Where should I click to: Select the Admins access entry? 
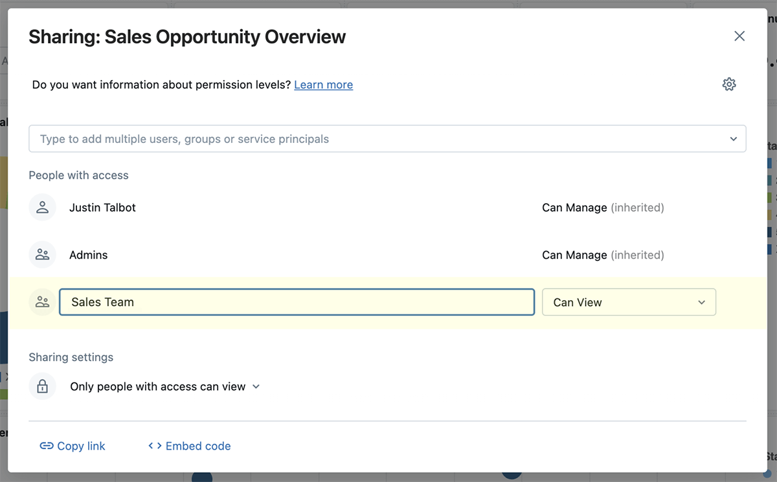89,255
